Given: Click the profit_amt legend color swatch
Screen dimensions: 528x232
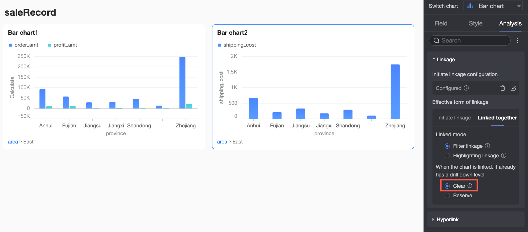Looking at the screenshot, I should tap(50, 45).
